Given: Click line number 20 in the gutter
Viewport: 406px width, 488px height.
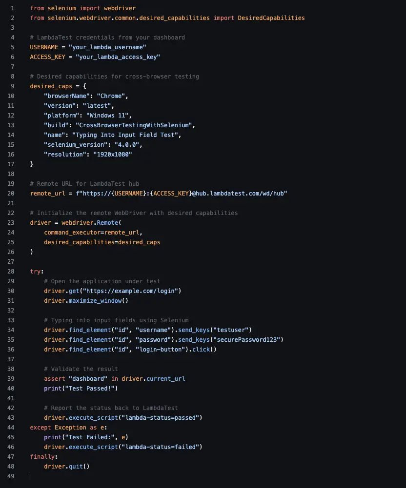Looking at the screenshot, I should (x=11, y=193).
